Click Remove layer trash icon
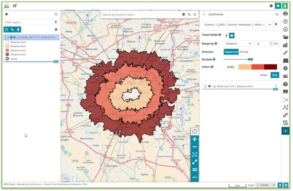This screenshot has width=293, height=191. (x=18, y=30)
